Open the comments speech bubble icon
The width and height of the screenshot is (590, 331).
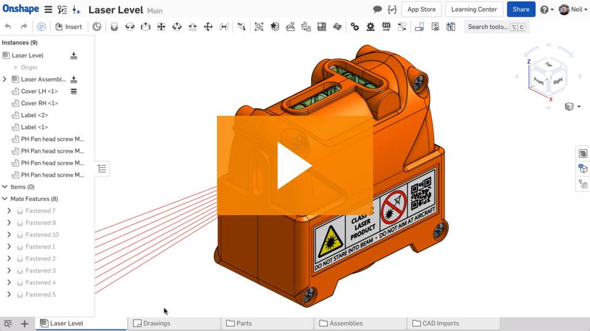377,10
